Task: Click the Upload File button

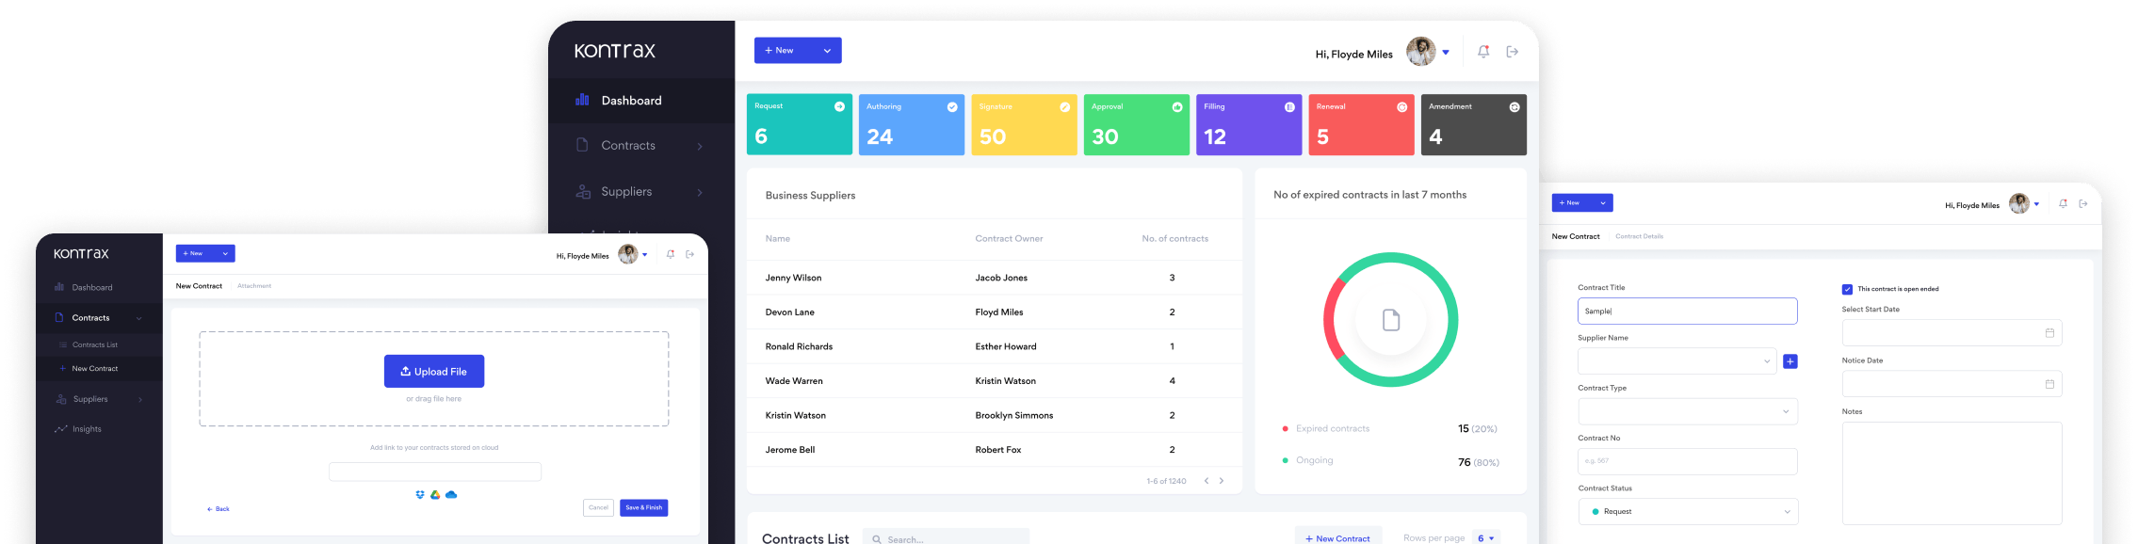Action: (x=434, y=372)
